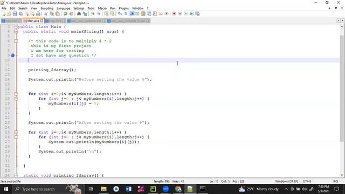
Task: Open the user-defined language icon
Action: pos(137,13)
